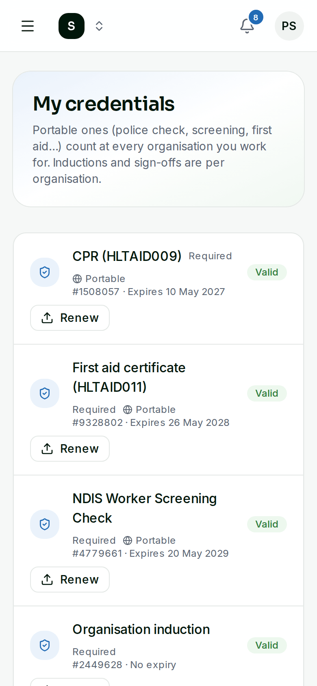Click '#1508057 · Expires 10 May 2027'
The width and height of the screenshot is (317, 686).
pyautogui.click(x=149, y=292)
